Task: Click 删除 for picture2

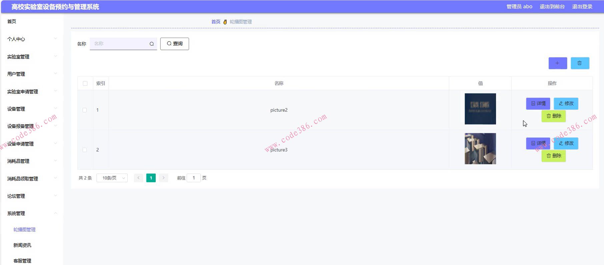Action: coord(554,116)
